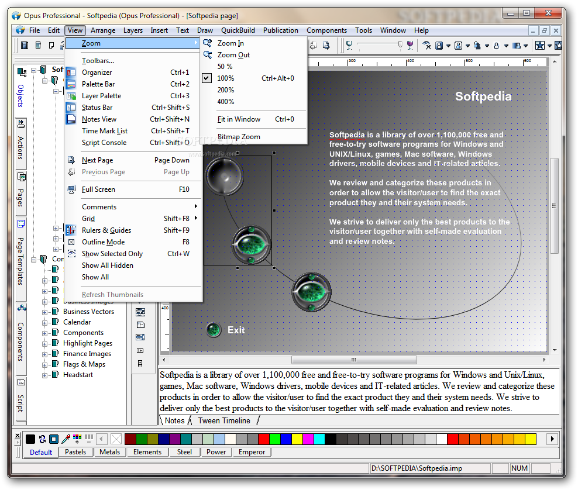Toggle Rulers & Guides display
578x490 pixels.
[x=133, y=230]
